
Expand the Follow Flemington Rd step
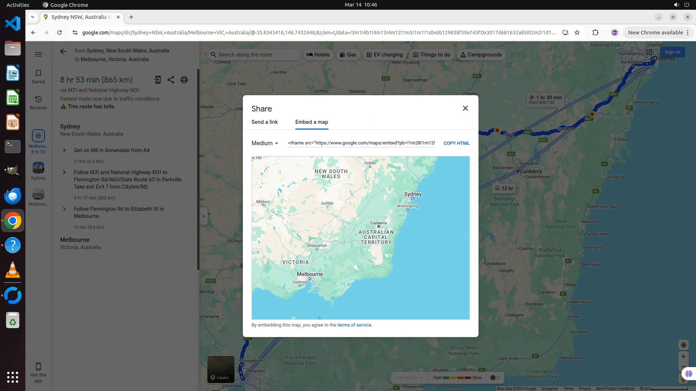[x=64, y=209]
